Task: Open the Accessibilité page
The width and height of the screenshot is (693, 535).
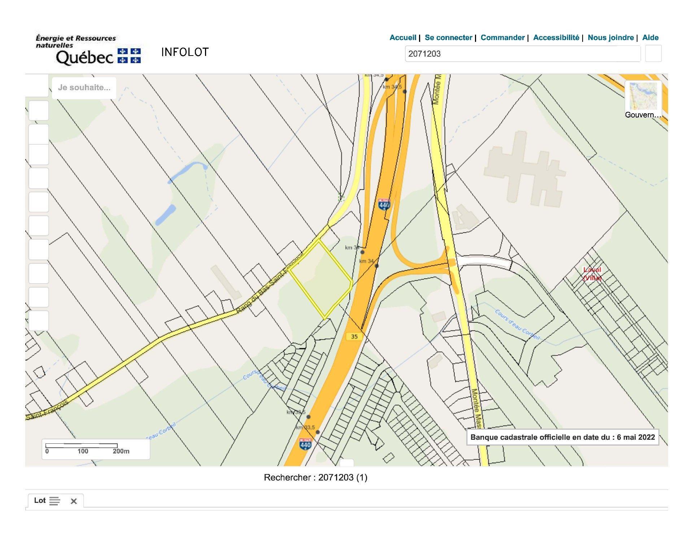Action: coord(556,38)
